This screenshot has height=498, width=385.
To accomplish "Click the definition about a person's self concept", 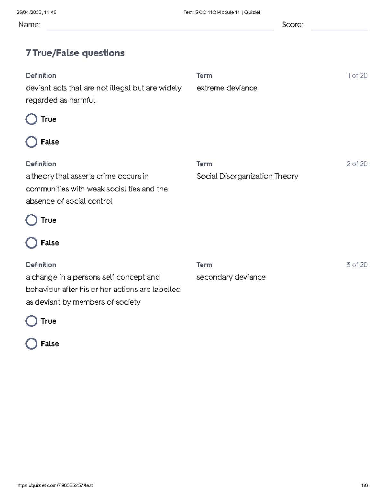I will (x=103, y=290).
